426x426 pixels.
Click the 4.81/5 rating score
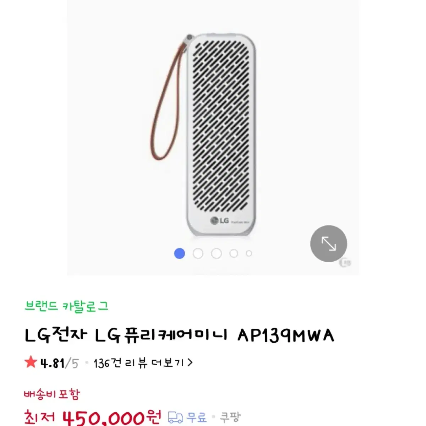59,363
